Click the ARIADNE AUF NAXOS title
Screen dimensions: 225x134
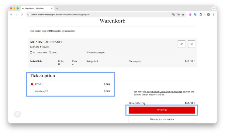point(47,42)
